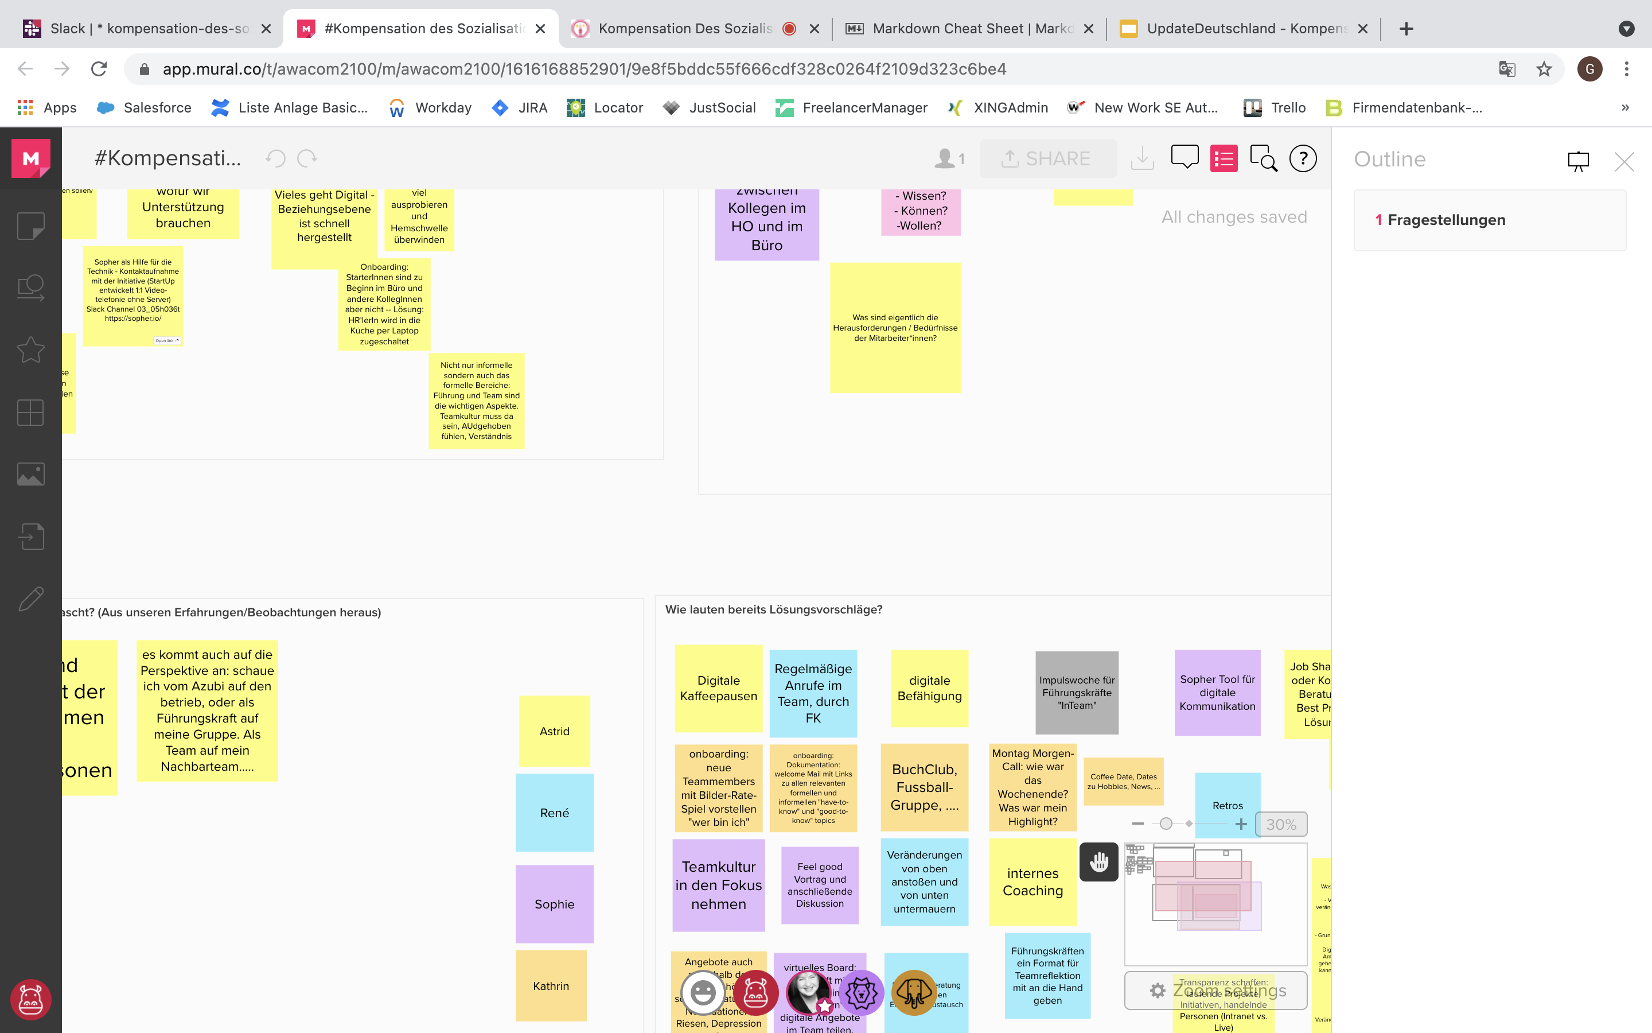Open Chrome tab search dropdown arrow
Screen dimensions: 1652x1033
1626,29
